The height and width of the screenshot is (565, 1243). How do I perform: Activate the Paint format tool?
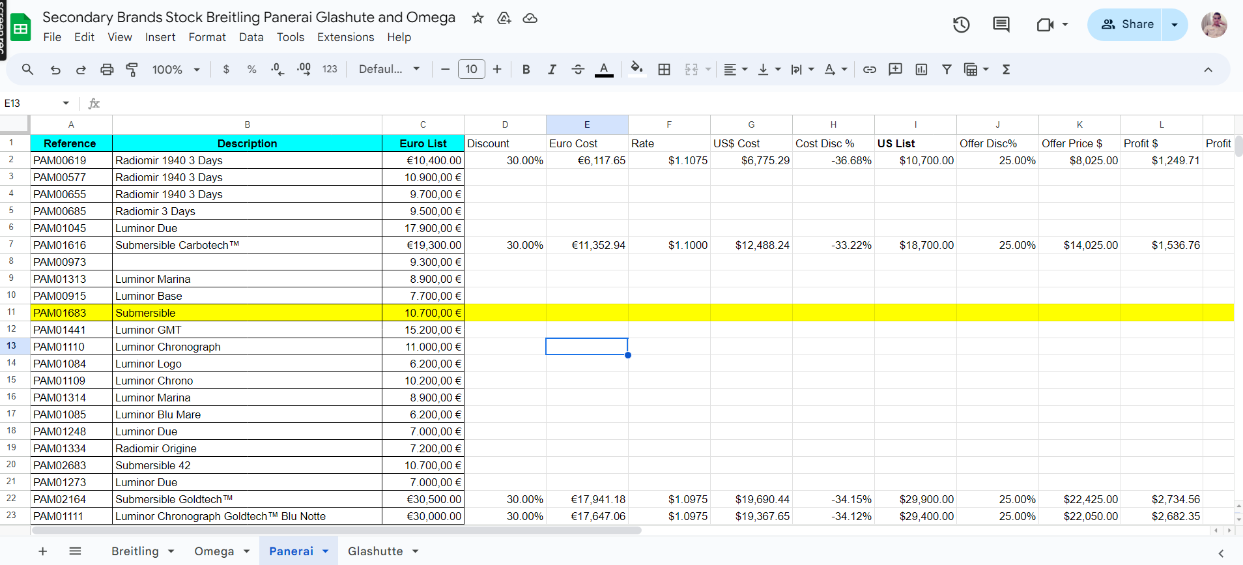(x=132, y=69)
